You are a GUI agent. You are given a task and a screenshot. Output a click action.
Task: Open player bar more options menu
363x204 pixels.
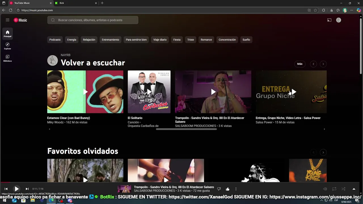click(x=236, y=189)
